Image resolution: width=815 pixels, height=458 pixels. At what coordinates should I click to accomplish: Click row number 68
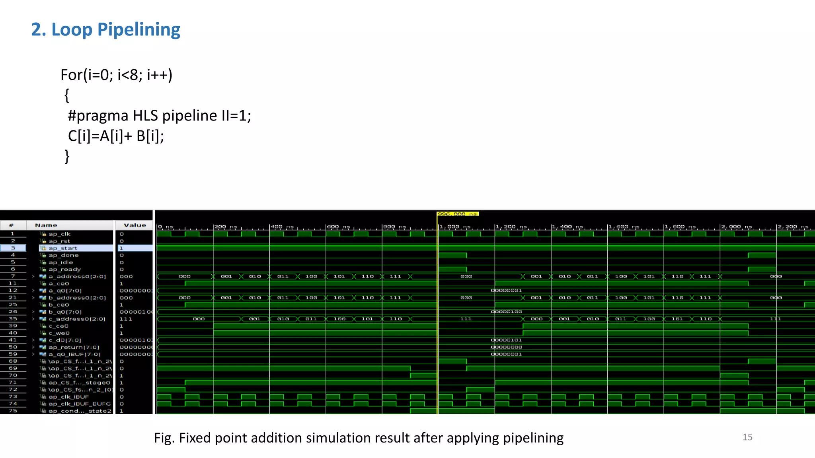[x=13, y=361]
